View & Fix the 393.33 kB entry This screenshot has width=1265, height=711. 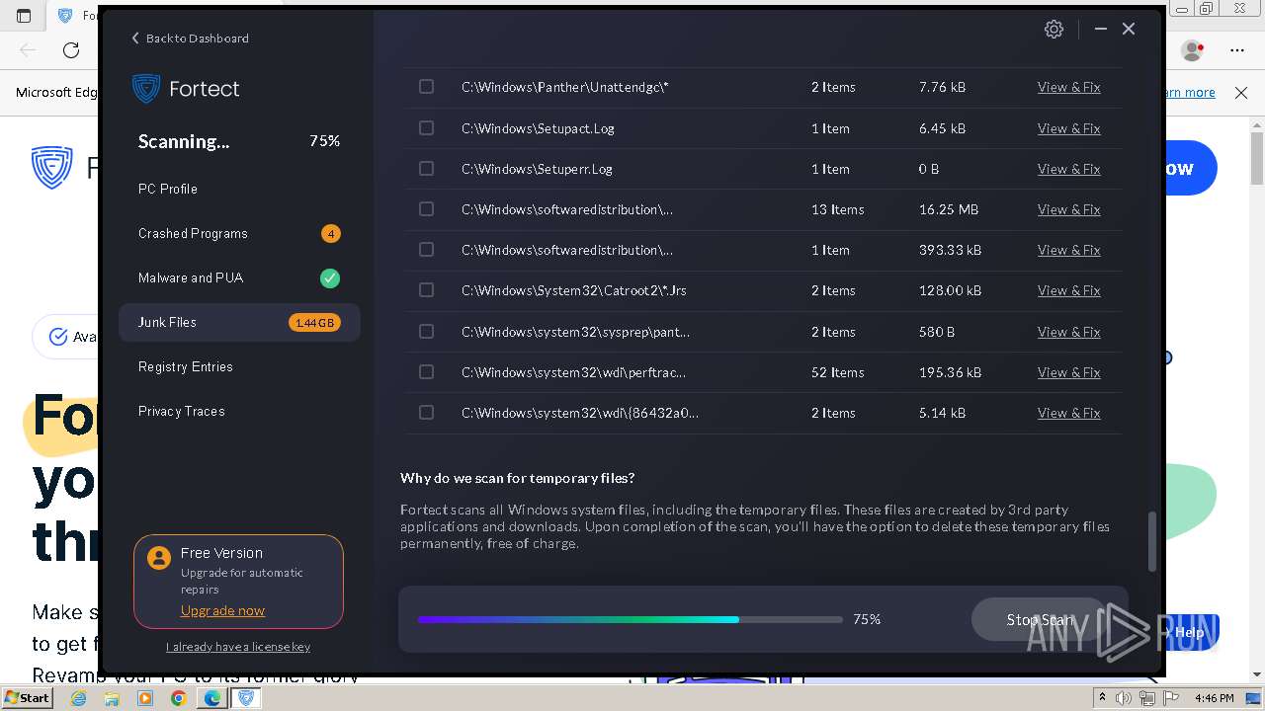point(1068,250)
